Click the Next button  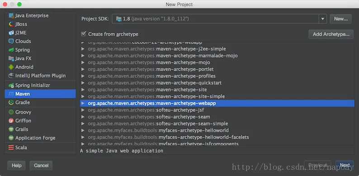345,165
